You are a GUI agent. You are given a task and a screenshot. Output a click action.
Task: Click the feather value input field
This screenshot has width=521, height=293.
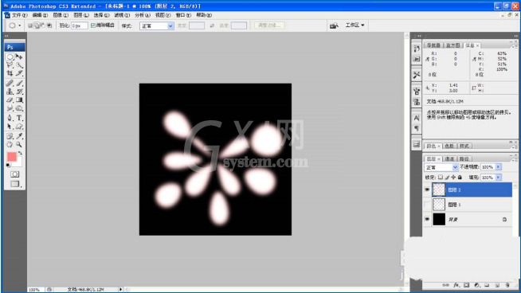point(79,25)
